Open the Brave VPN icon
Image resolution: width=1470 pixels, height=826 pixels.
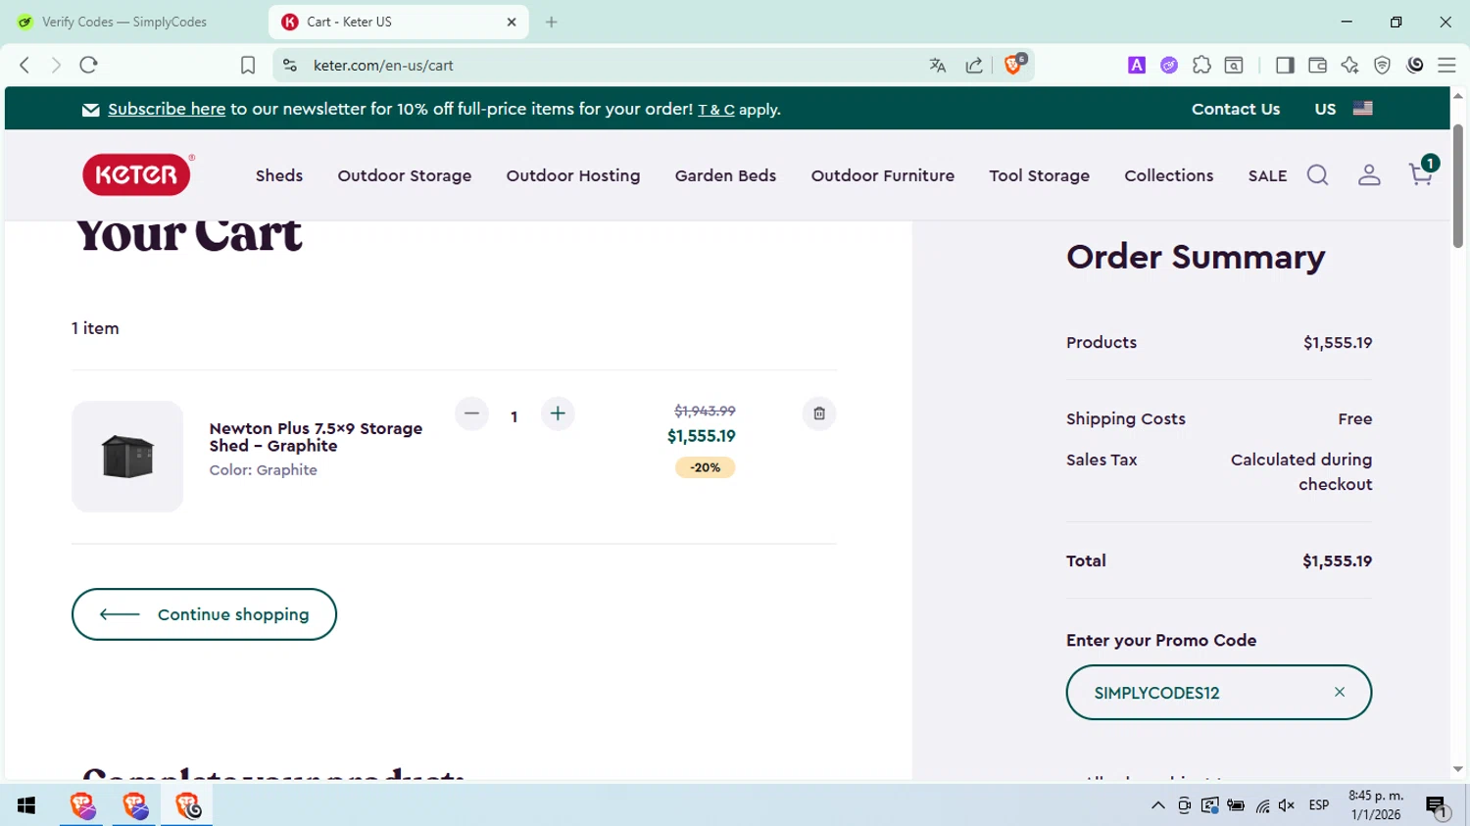[1382, 65]
